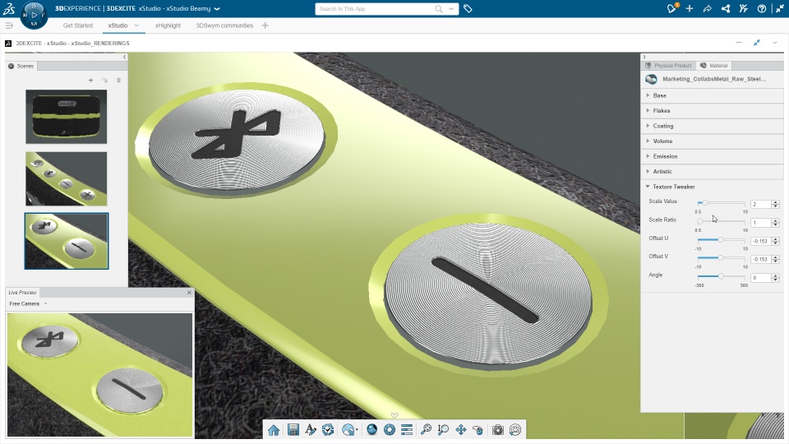Click the material sphere icon in toolbar
The image size is (789, 444).
(371, 429)
